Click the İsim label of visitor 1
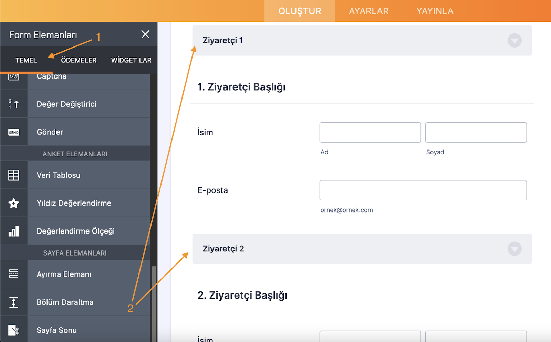This screenshot has width=551, height=342. [x=205, y=132]
